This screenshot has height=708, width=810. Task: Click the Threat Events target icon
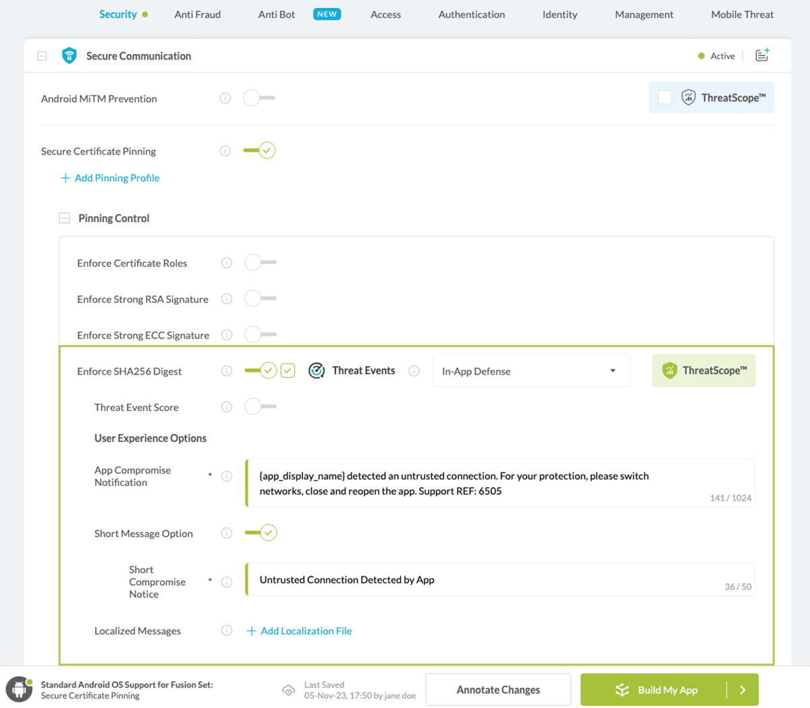click(x=317, y=371)
